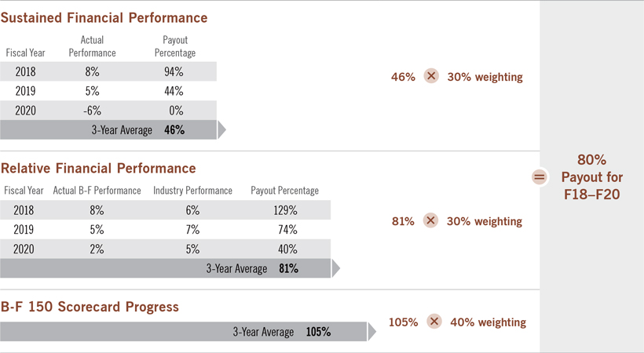
Task: Click the 94% payout percentage cell
Action: (x=174, y=71)
